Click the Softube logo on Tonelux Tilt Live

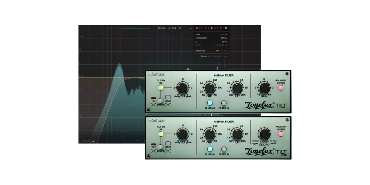[156, 120]
